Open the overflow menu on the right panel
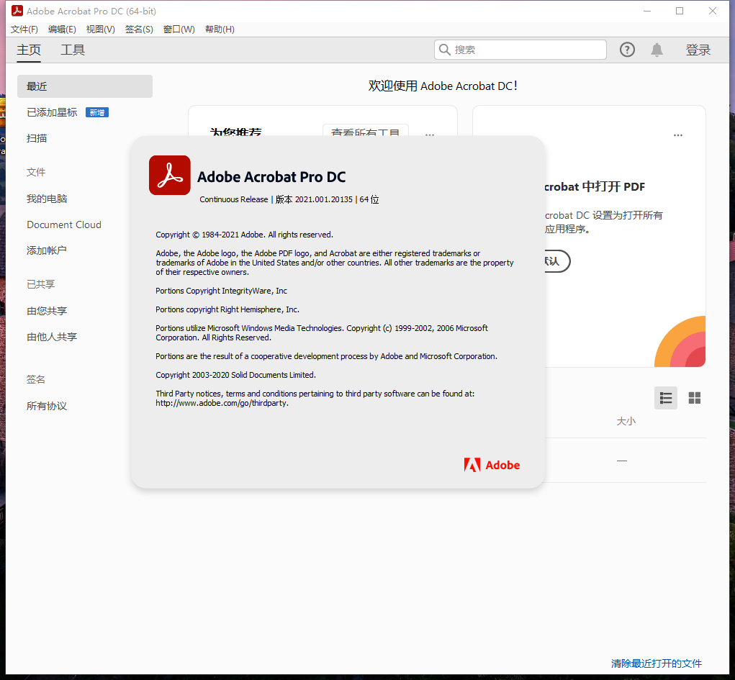The height and width of the screenshot is (680, 735). 677,135
